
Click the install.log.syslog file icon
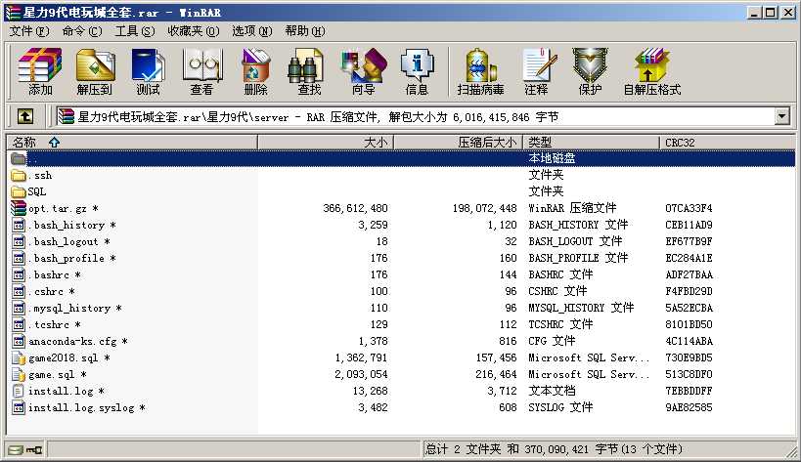coord(19,408)
